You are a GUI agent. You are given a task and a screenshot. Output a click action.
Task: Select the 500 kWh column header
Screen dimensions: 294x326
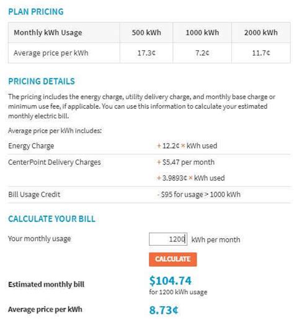[146, 32]
